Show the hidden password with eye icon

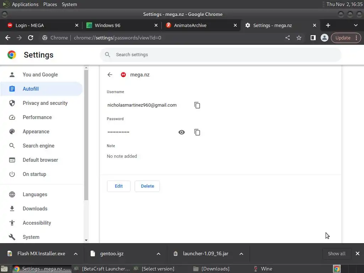(182, 132)
